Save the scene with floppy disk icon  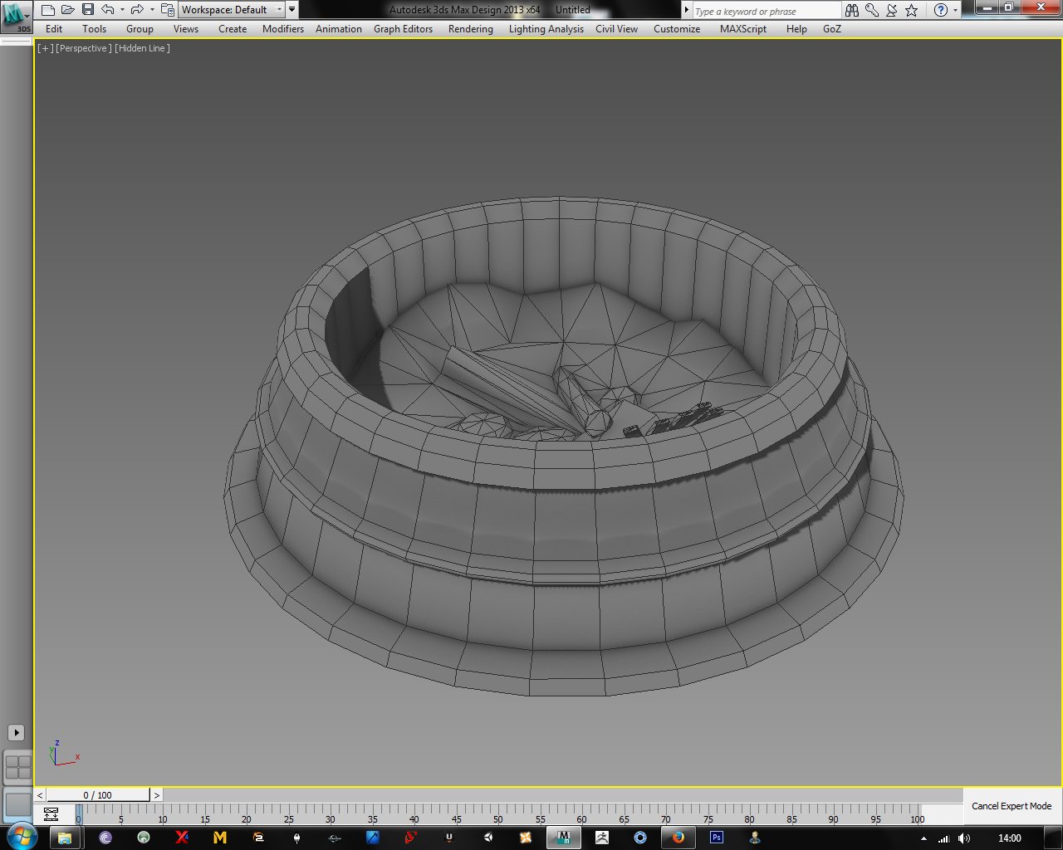pos(88,10)
